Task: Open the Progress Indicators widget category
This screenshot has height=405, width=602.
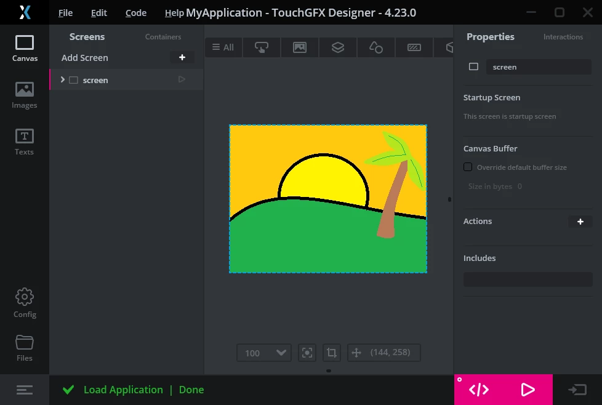Action: coord(414,47)
